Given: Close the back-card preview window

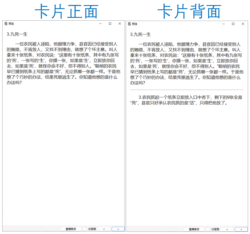Looking at the screenshot, I should coord(243,24).
